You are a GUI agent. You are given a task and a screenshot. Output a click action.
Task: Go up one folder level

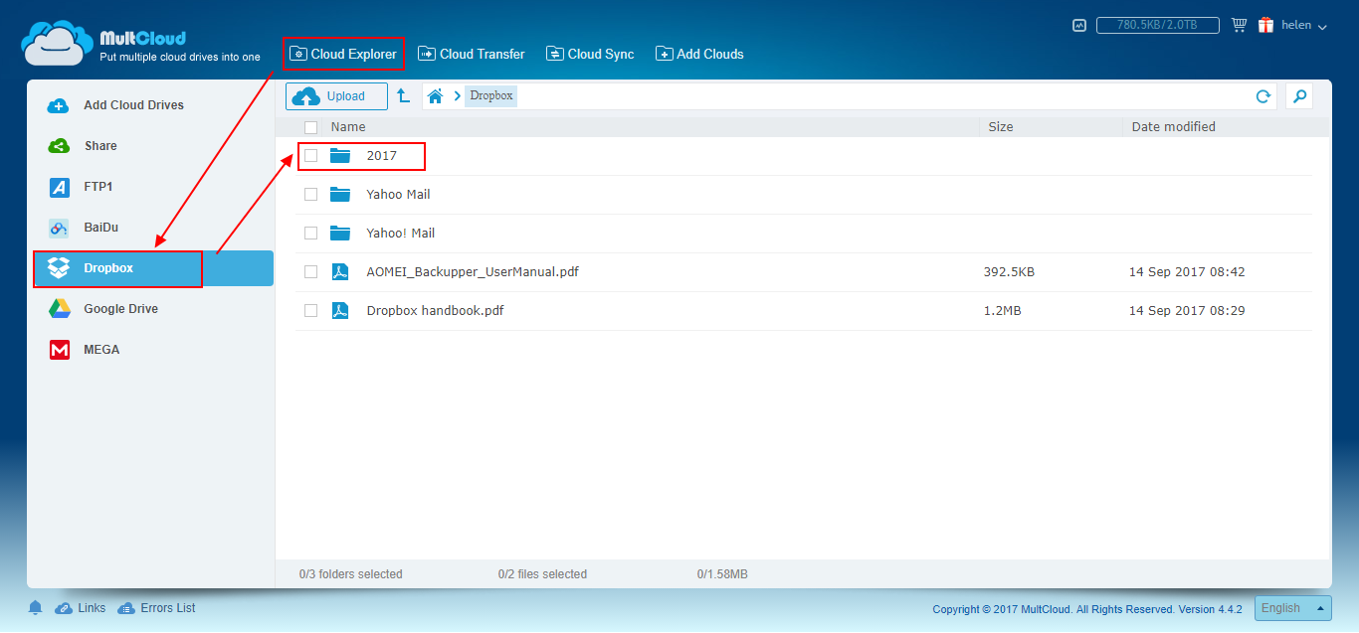point(403,95)
